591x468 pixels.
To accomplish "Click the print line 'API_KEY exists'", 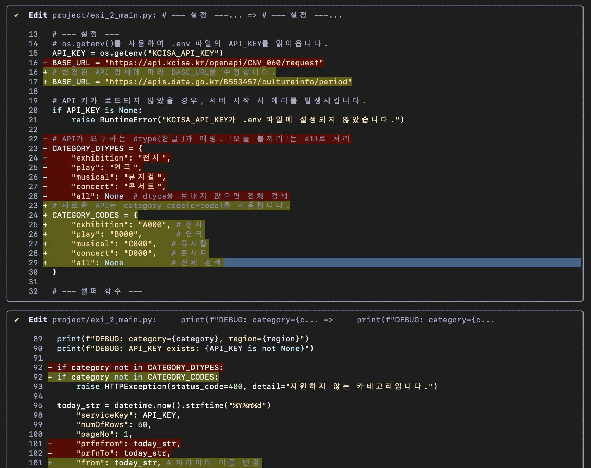I will coord(185,349).
